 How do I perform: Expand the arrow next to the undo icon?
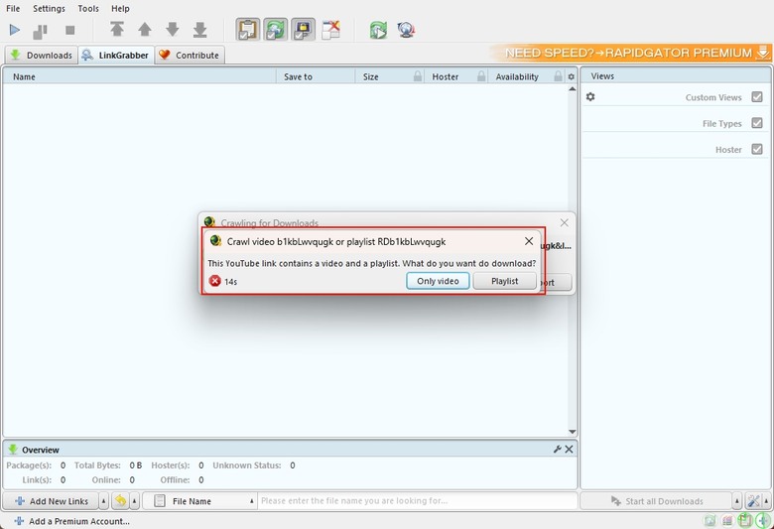134,501
